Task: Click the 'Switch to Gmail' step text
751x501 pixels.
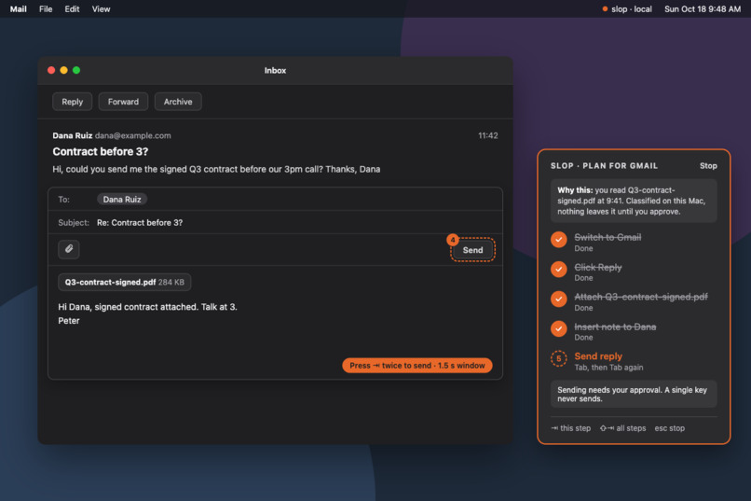Action: click(x=608, y=237)
